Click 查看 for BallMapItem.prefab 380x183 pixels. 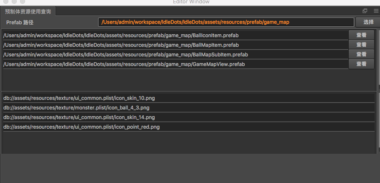361,45
